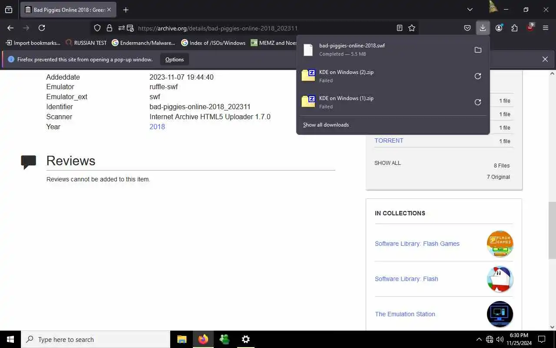Click the Reviews speech bubble icon
Viewport: 556px width, 348px height.
point(29,162)
